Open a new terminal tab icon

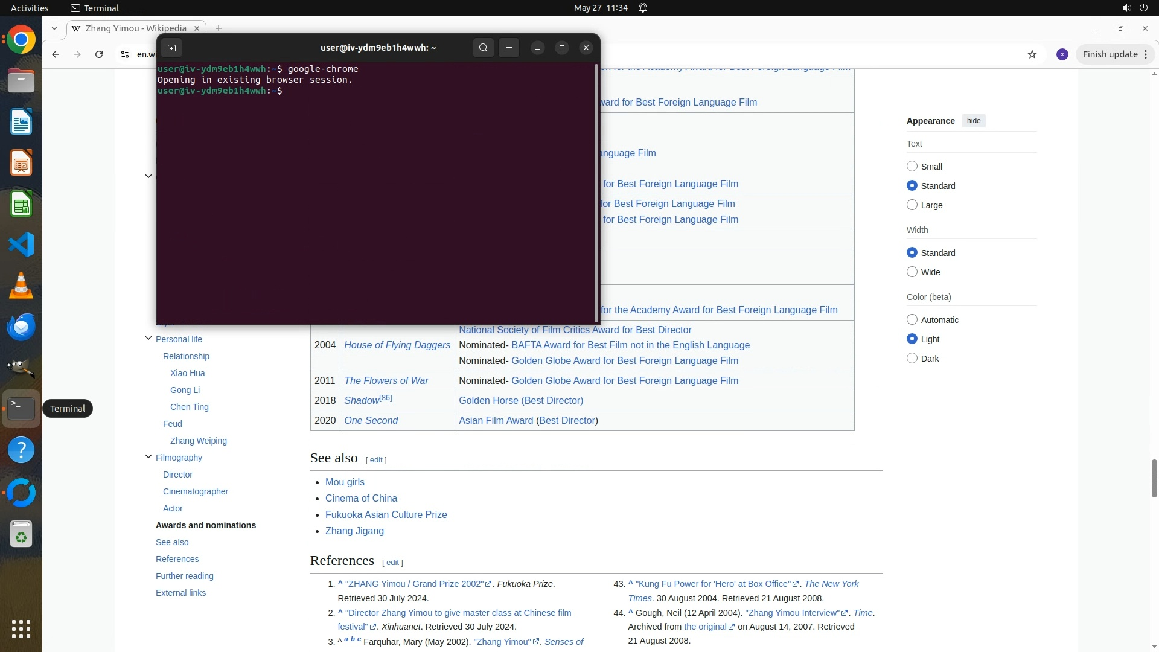171,48
